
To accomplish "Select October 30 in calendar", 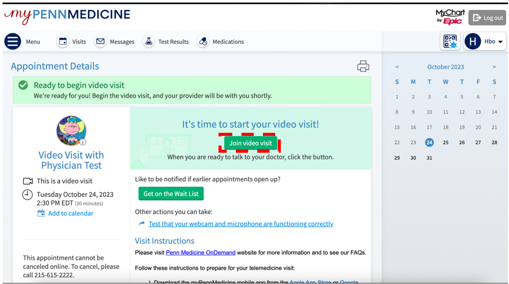I will click(x=413, y=158).
